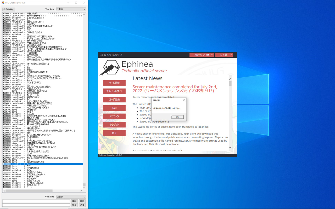The height and width of the screenshot is (209, 335).
Task: Open オフィシャルサイト in the launcher
Action: [114, 91]
